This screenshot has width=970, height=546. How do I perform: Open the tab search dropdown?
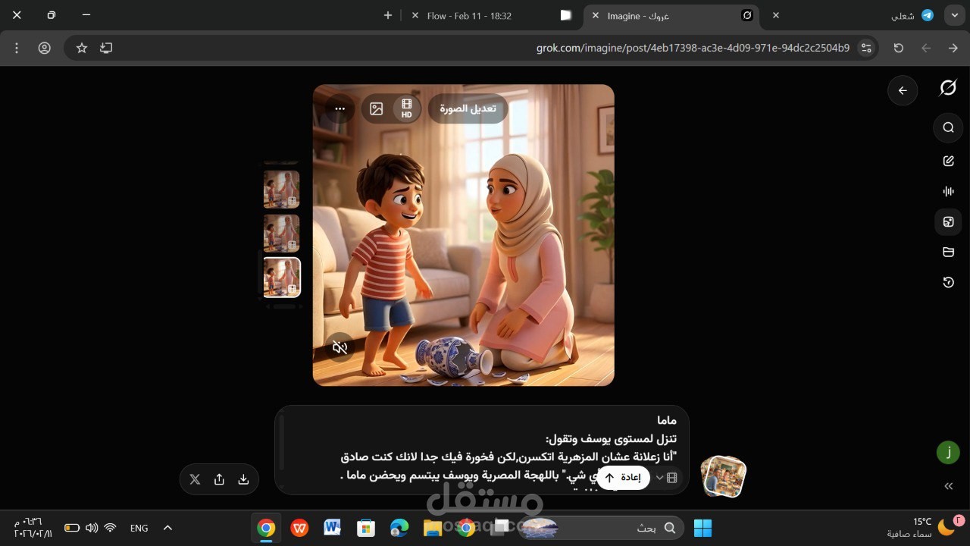[x=954, y=15]
